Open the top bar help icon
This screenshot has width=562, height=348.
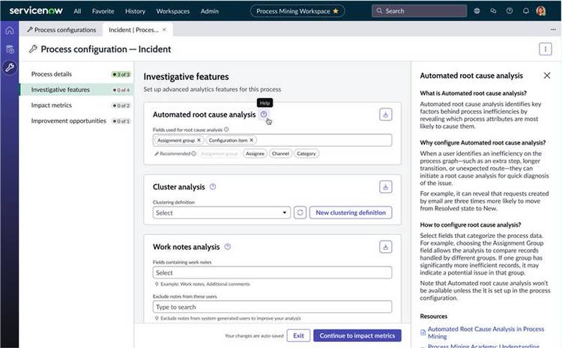click(x=510, y=10)
